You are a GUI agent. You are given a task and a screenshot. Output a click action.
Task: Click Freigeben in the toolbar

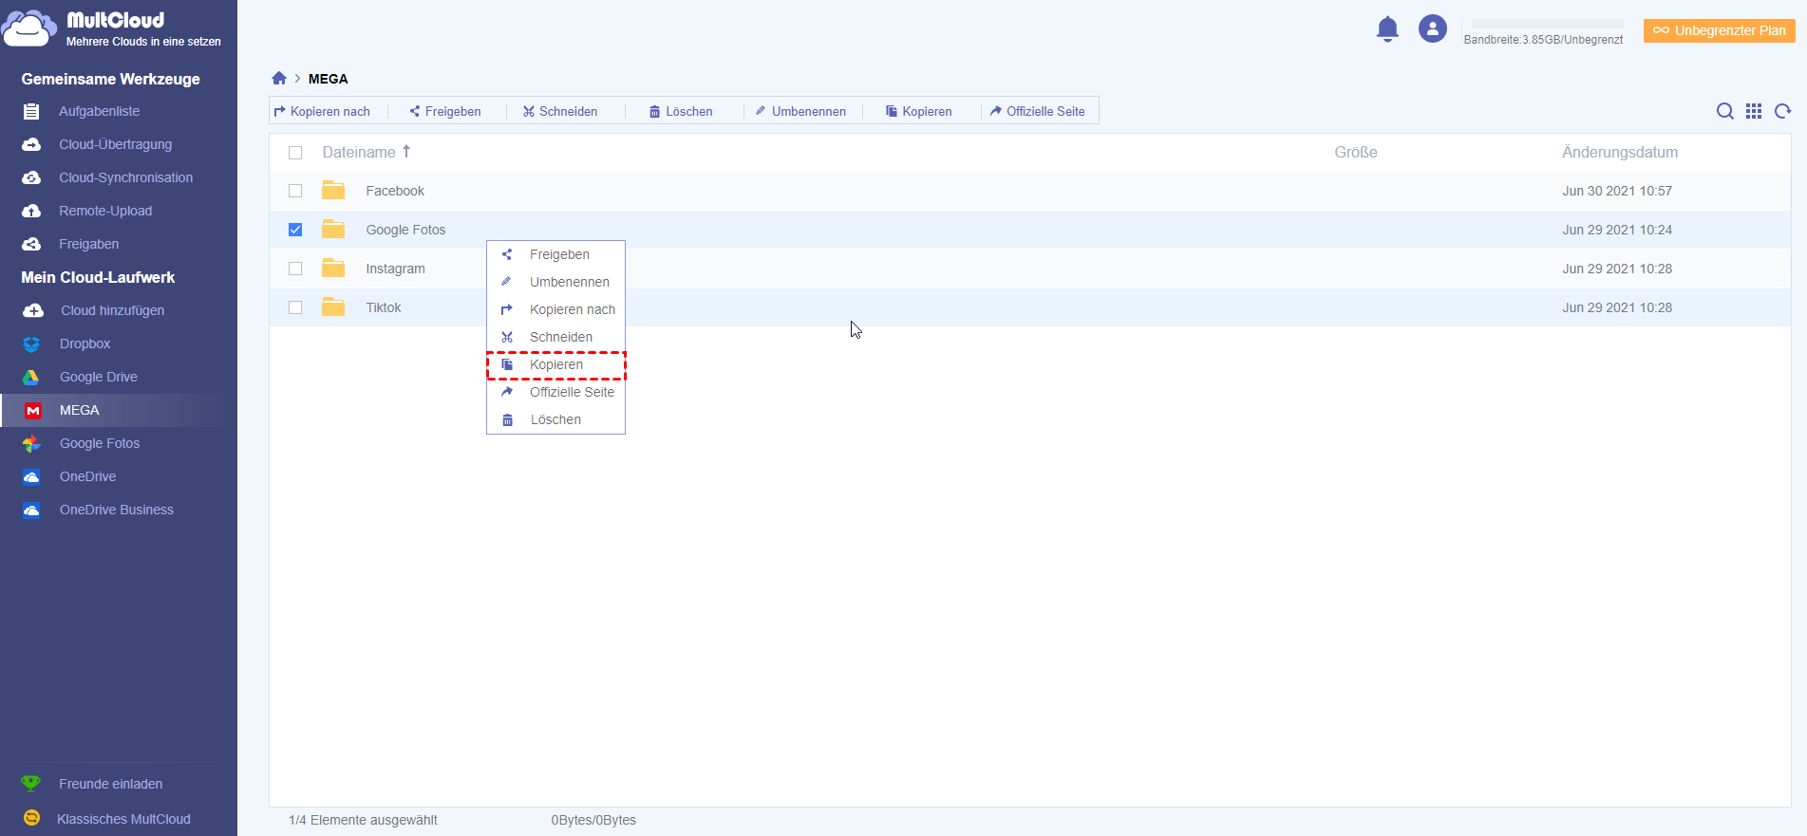click(445, 111)
